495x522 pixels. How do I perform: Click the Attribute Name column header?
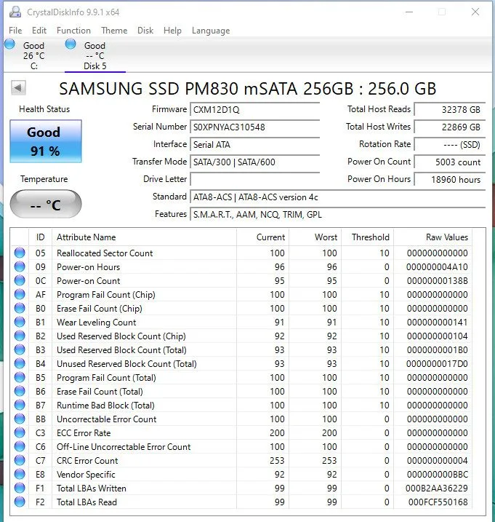[x=144, y=237]
